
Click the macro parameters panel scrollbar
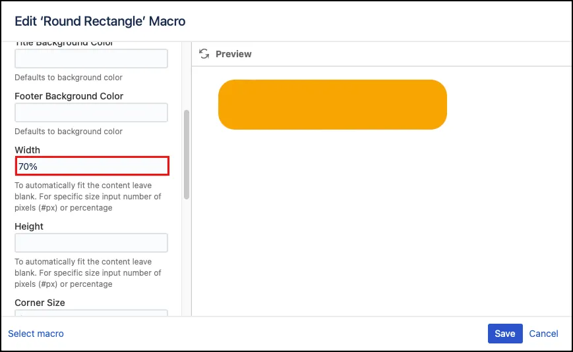point(187,155)
